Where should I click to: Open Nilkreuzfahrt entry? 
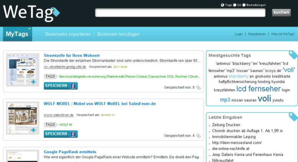click(223, 160)
